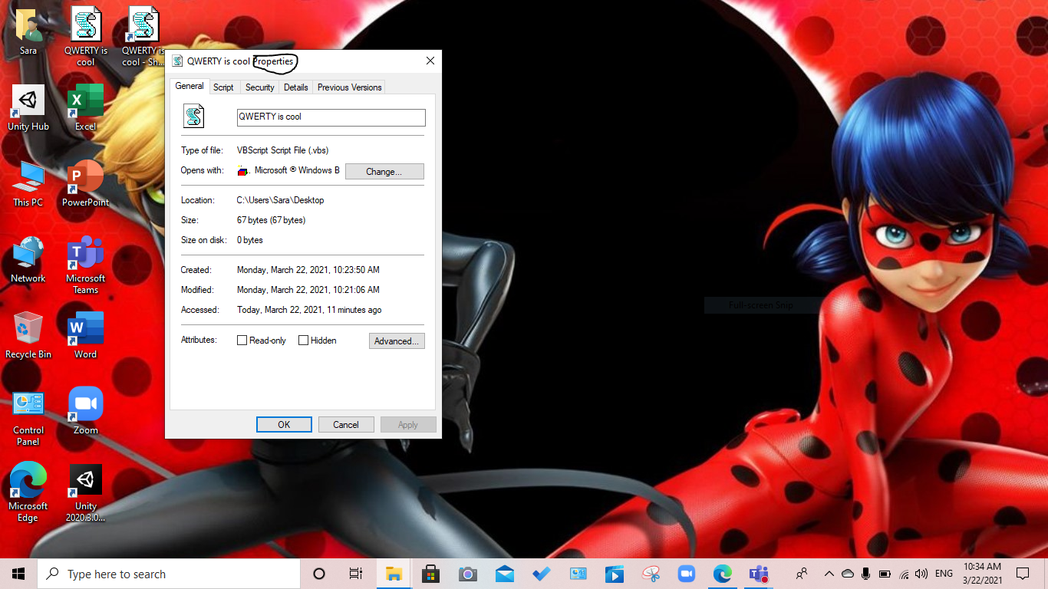Viewport: 1048px width, 589px height.
Task: Open Teams from the taskbar
Action: point(759,574)
